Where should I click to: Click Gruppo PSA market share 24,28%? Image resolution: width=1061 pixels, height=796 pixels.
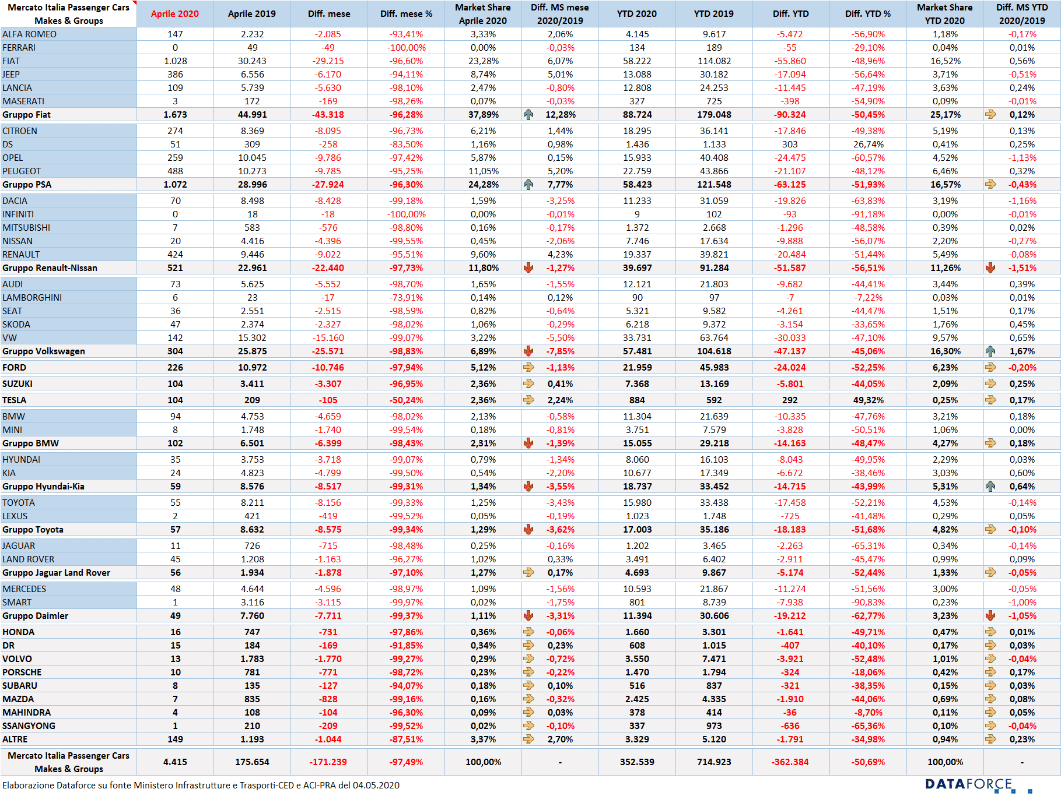[x=483, y=185]
